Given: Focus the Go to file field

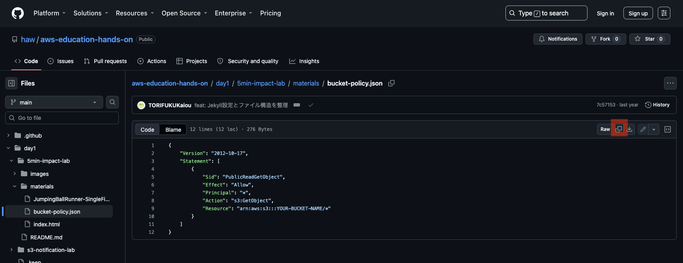Looking at the screenshot, I should click(x=62, y=118).
